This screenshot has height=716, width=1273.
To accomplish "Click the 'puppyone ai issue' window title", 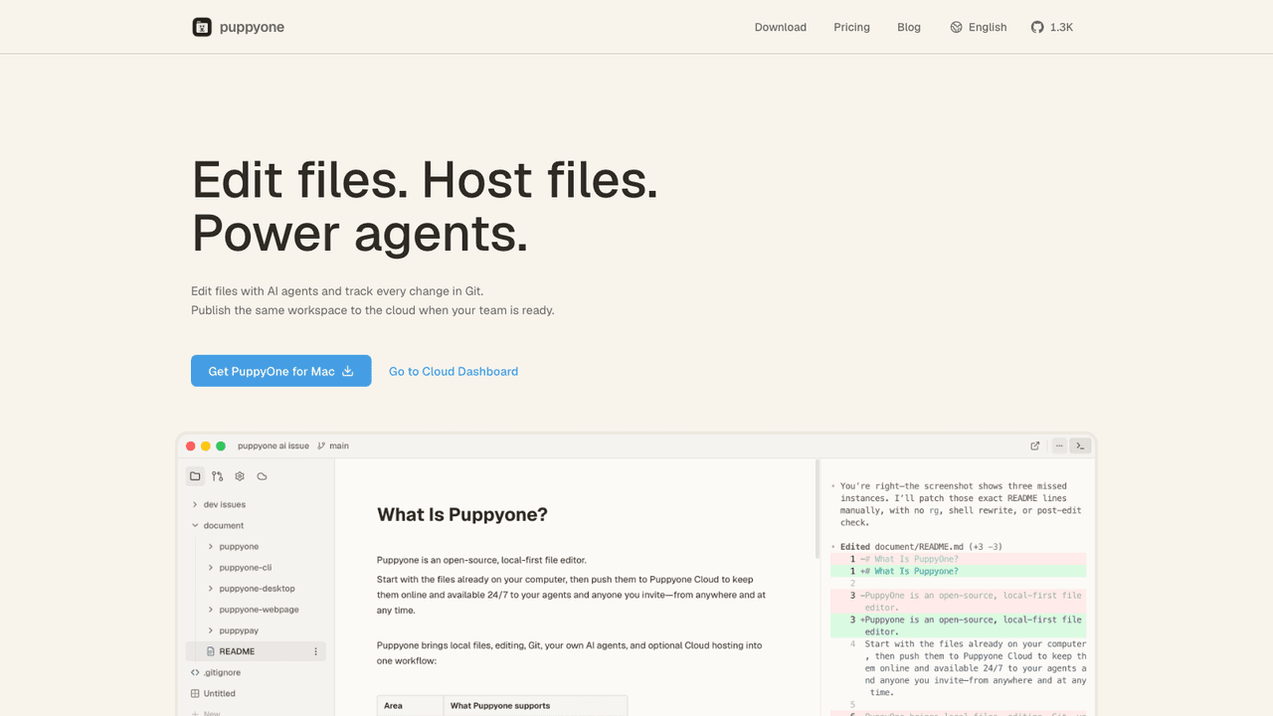I will point(273,446).
